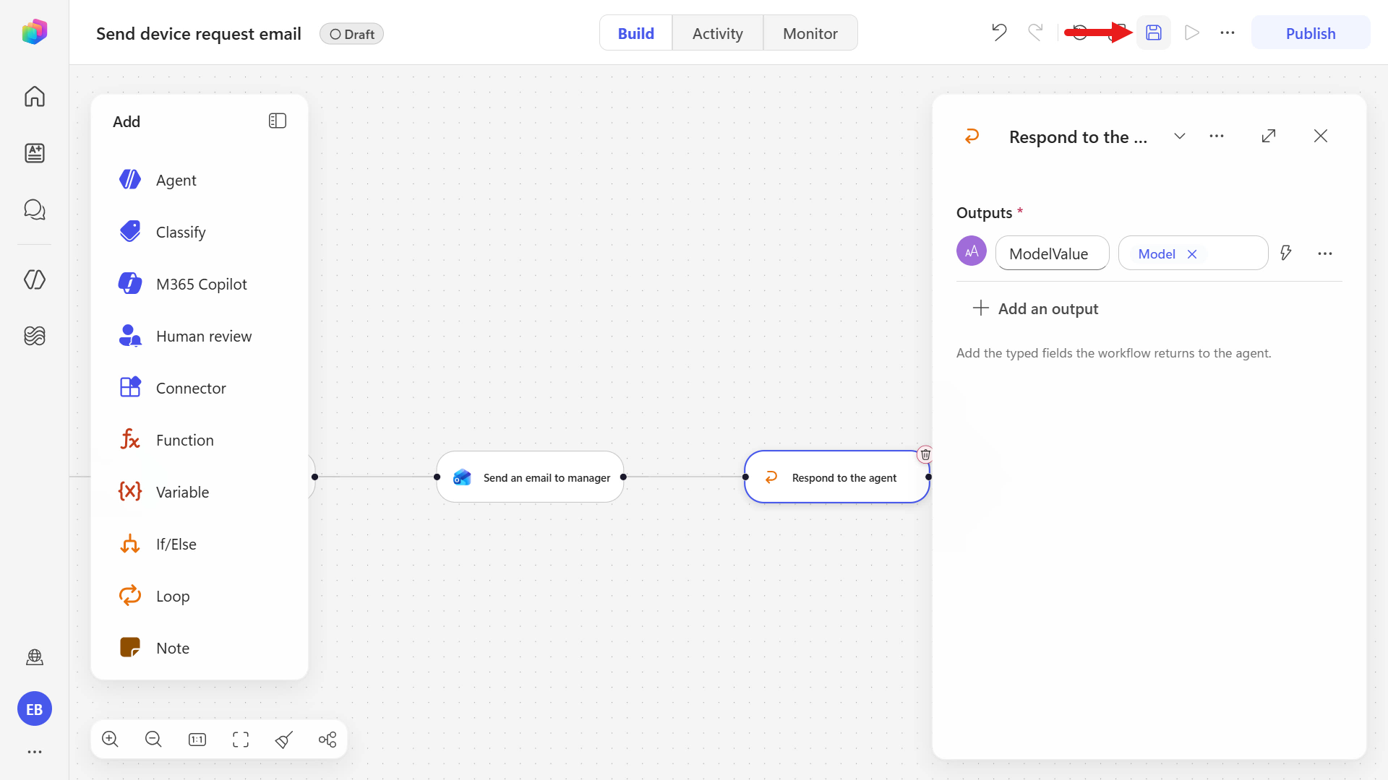Open the environment globe icon in sidebar
This screenshot has height=780, width=1388.
(35, 657)
